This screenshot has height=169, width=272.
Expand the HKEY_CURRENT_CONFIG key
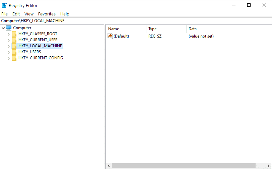[x=8, y=58]
